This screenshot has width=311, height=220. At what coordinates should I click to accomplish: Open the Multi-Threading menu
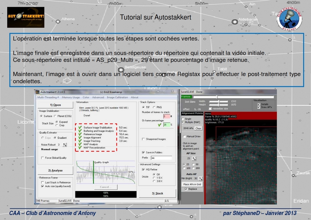coord(48,97)
